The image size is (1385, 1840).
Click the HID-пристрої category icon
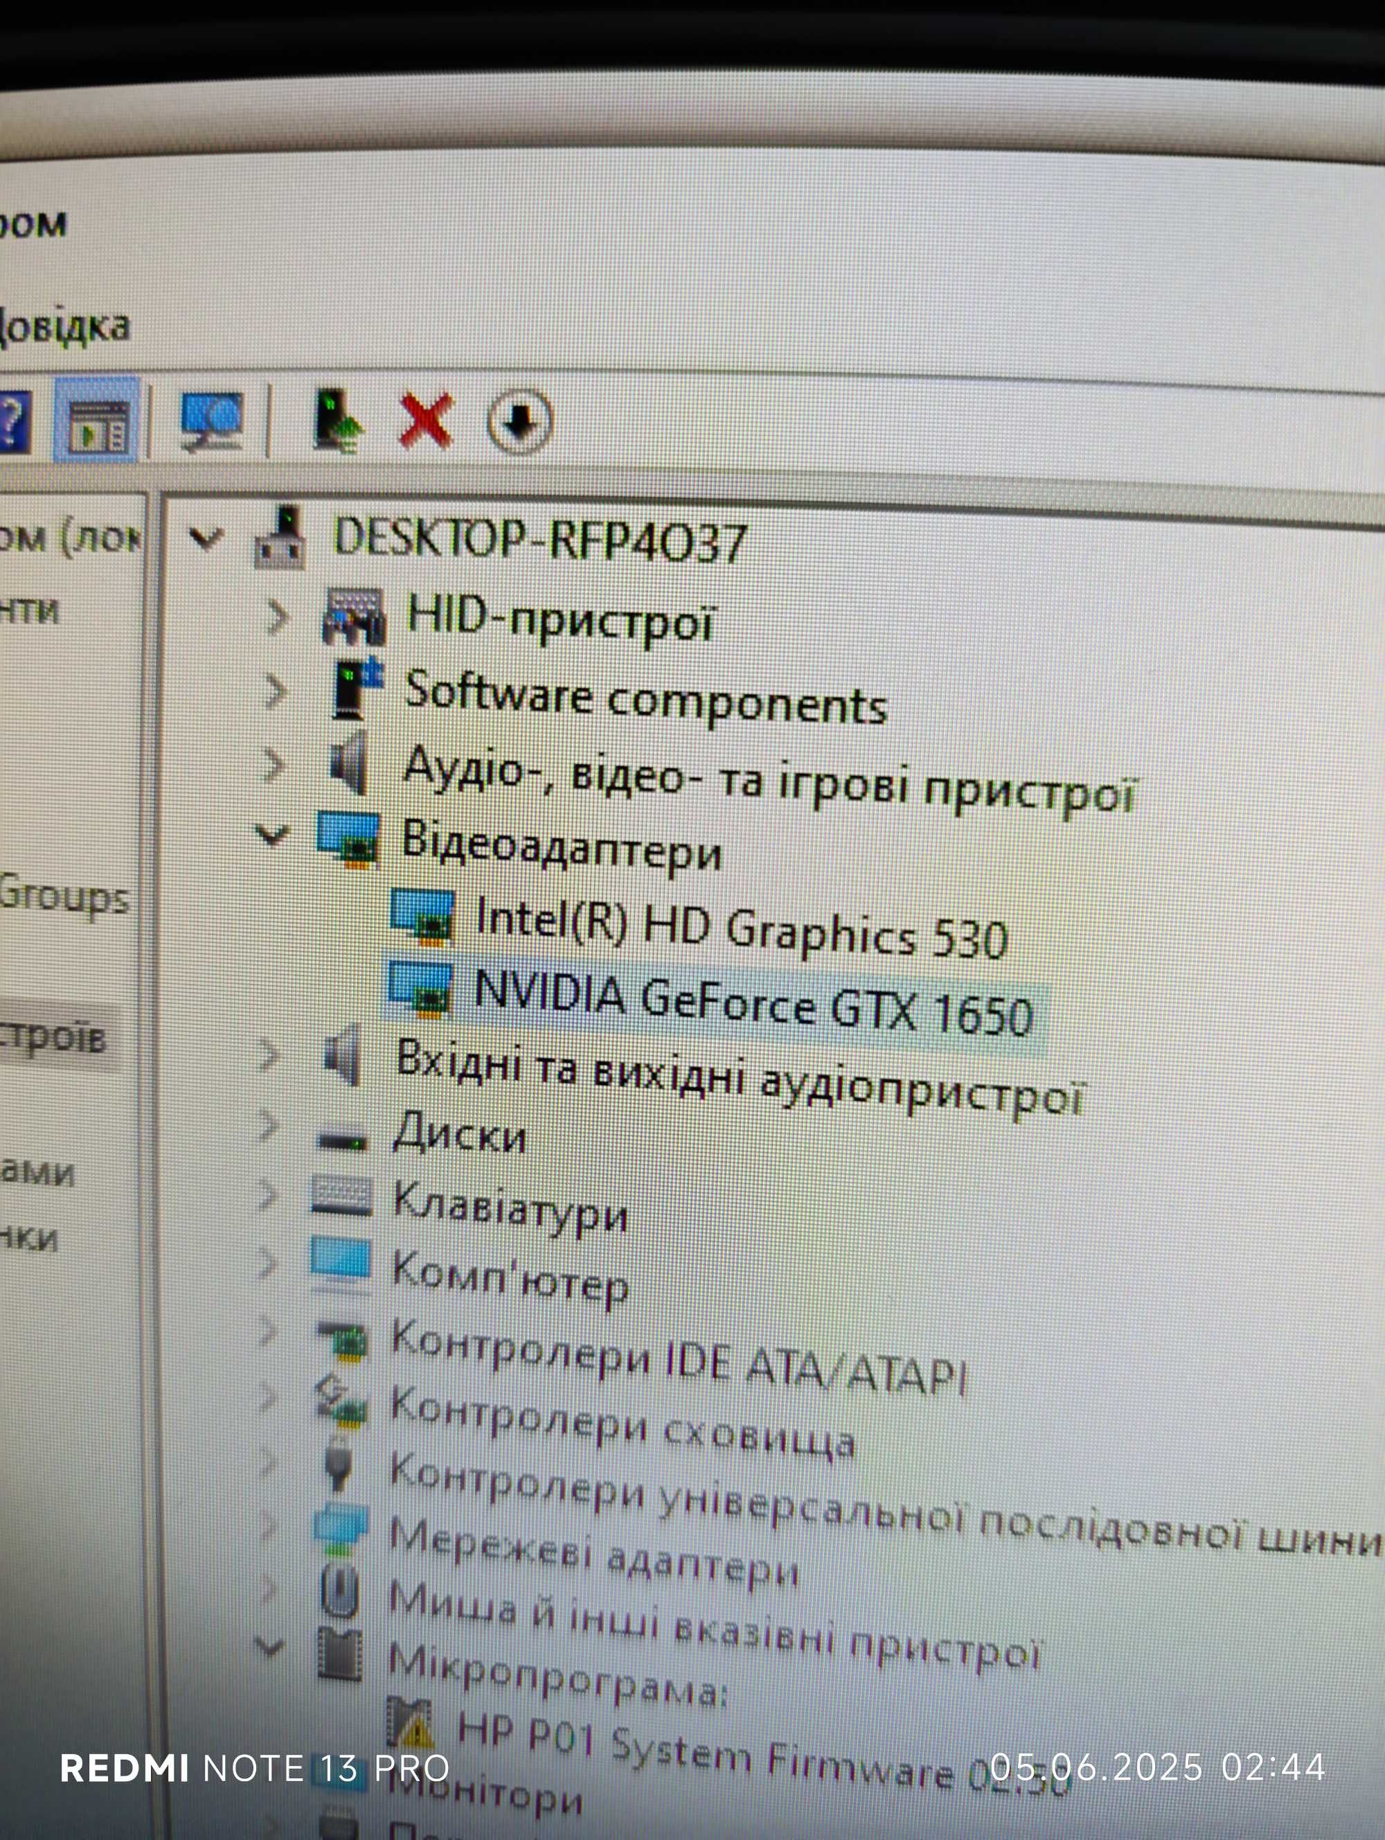[353, 617]
